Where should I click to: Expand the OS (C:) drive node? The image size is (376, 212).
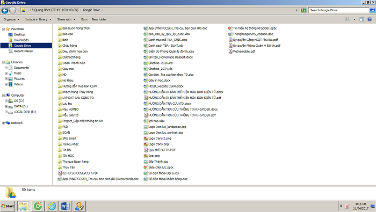6,101
